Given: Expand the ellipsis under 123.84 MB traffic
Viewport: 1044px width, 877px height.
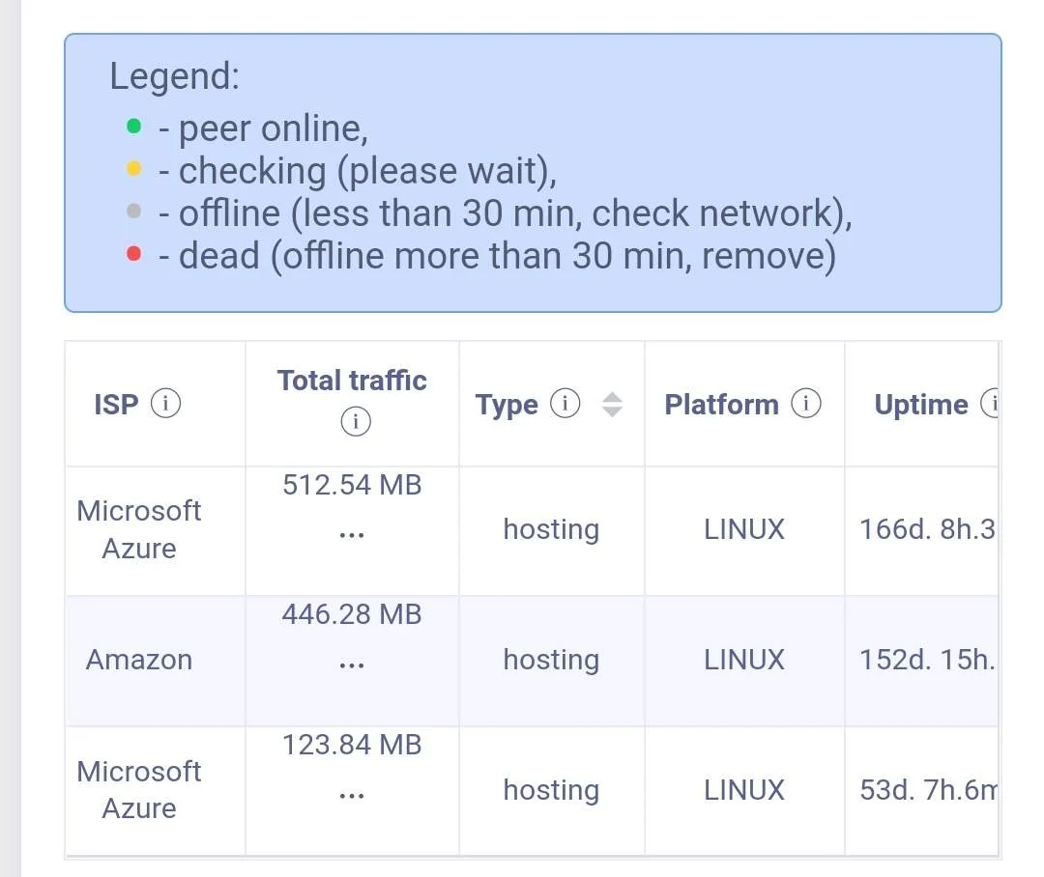Looking at the screenshot, I should pyautogui.click(x=352, y=795).
